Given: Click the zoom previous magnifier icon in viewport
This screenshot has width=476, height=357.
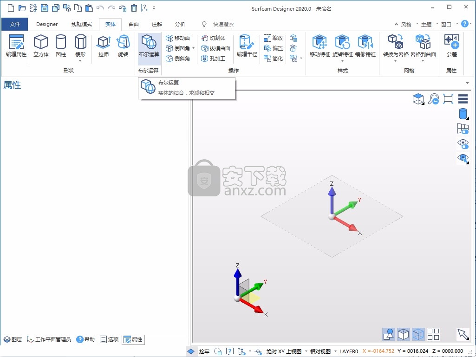Looking at the screenshot, I should (x=433, y=99).
